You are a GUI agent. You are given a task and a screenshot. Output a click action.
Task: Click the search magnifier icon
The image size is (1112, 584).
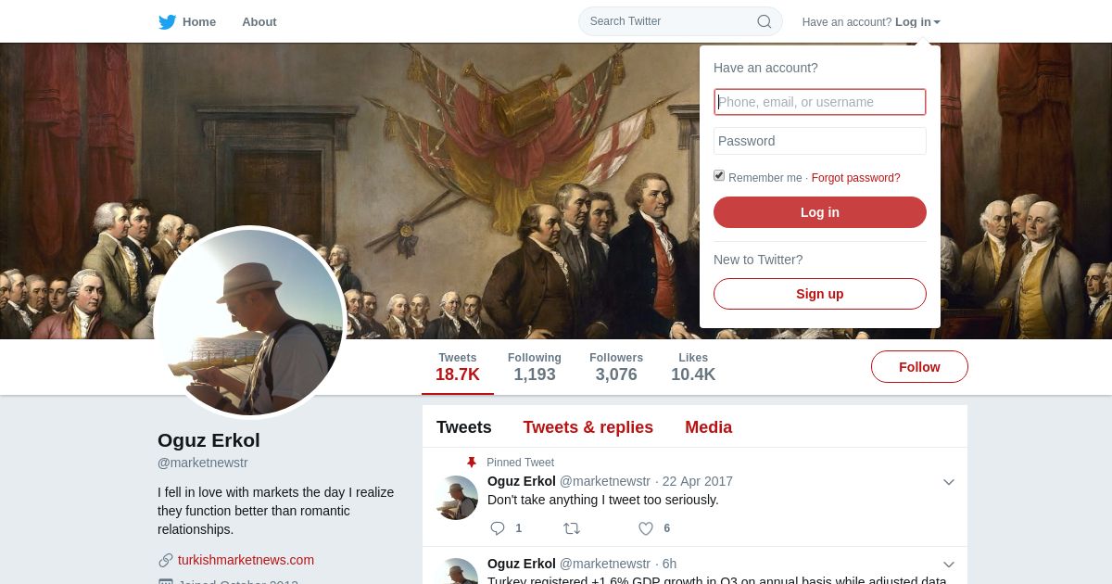tap(764, 21)
